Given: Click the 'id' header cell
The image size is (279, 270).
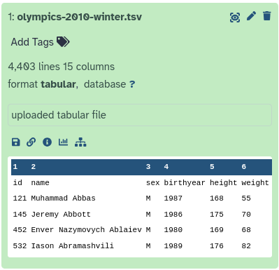Looking at the screenshot, I should tap(17, 182).
